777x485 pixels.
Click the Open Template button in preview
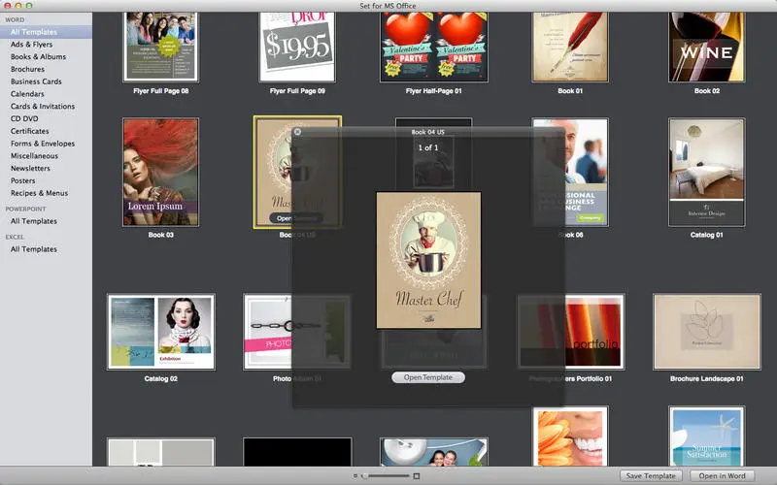[428, 377]
